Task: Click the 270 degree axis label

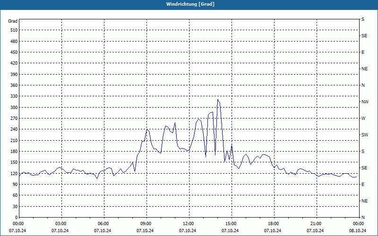Action: coord(14,118)
